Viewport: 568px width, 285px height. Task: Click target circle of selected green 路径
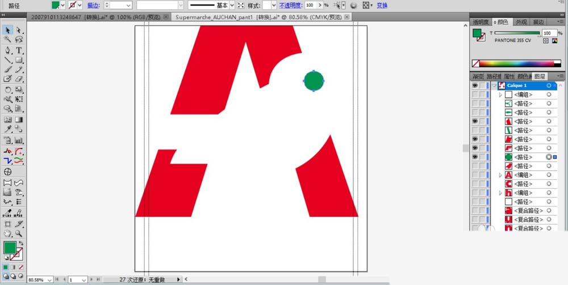pos(549,157)
